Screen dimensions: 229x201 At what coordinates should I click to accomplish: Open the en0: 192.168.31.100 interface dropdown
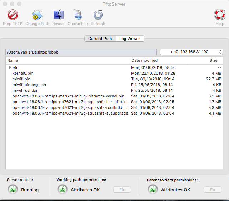[x=191, y=52]
